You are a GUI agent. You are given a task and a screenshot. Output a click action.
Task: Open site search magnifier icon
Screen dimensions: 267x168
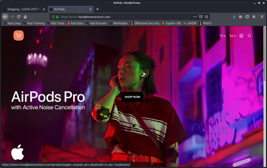[250, 36]
